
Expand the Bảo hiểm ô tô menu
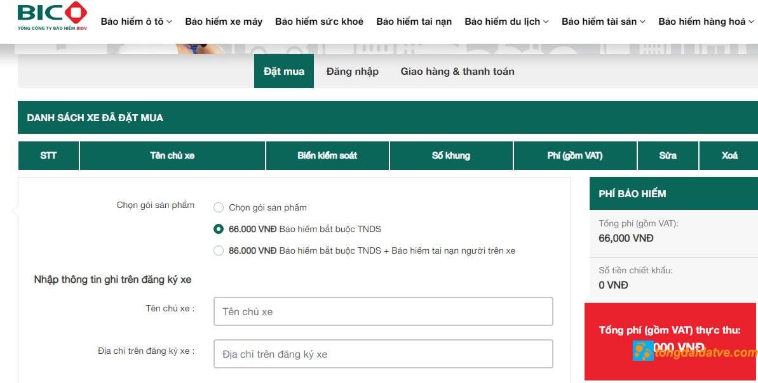(137, 22)
